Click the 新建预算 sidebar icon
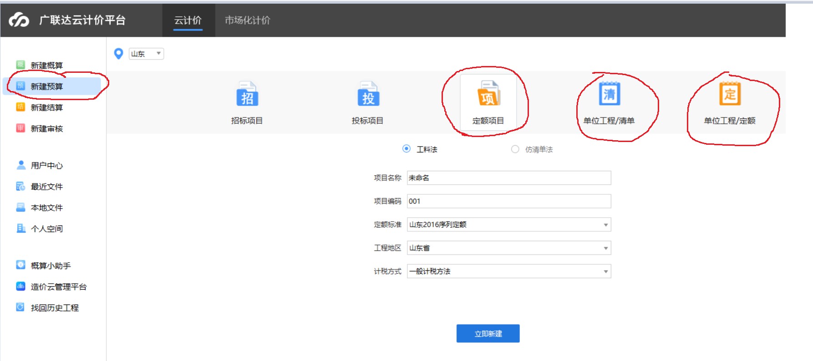Screen dimensions: 813x361 coord(20,86)
